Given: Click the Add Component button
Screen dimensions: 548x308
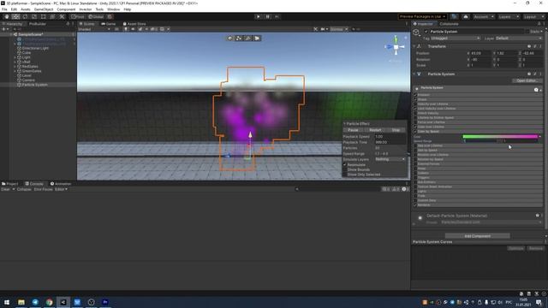Looking at the screenshot, I should 478,236.
